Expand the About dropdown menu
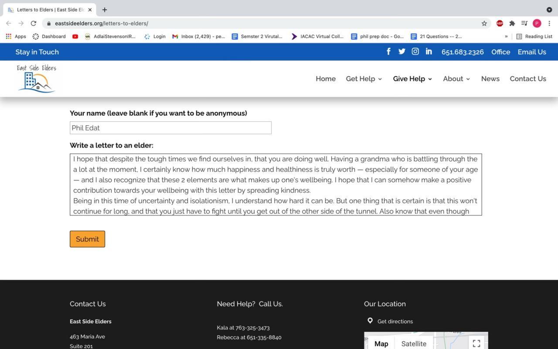This screenshot has height=349, width=558. [x=456, y=79]
